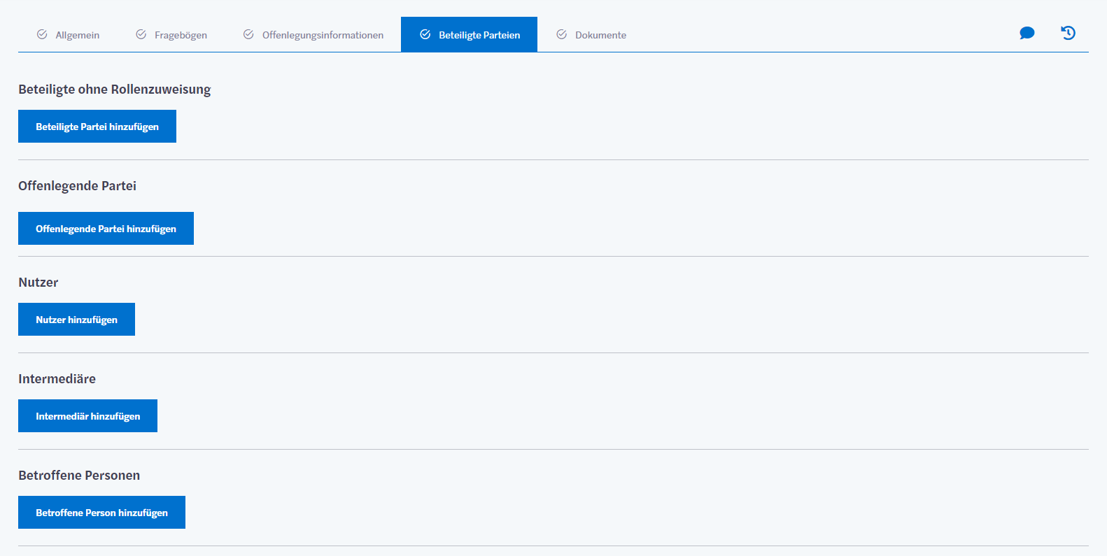Click the checkmark icon beside Allgemein

coord(42,34)
